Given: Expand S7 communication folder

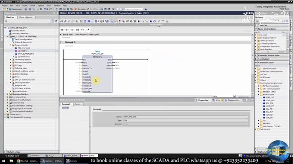Looking at the screenshot, I should point(256,69).
